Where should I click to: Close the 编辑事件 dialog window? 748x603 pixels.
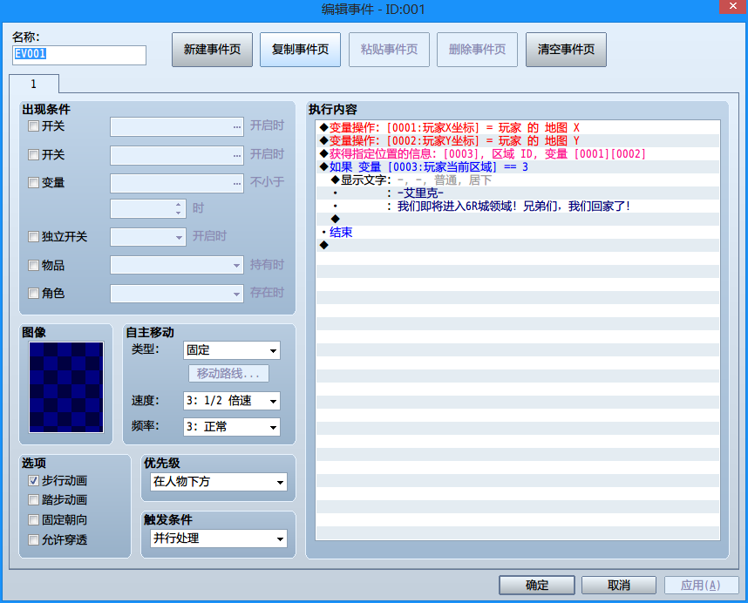(732, 7)
